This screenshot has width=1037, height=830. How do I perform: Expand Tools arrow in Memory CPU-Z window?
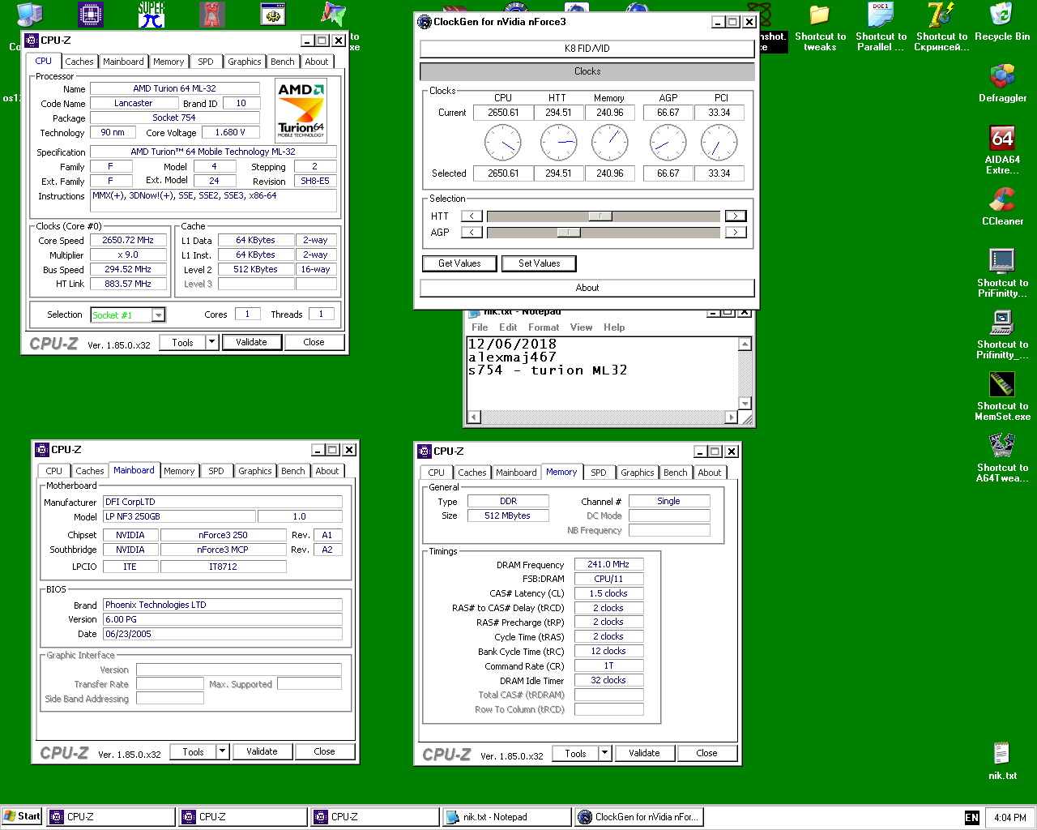pyautogui.click(x=605, y=753)
